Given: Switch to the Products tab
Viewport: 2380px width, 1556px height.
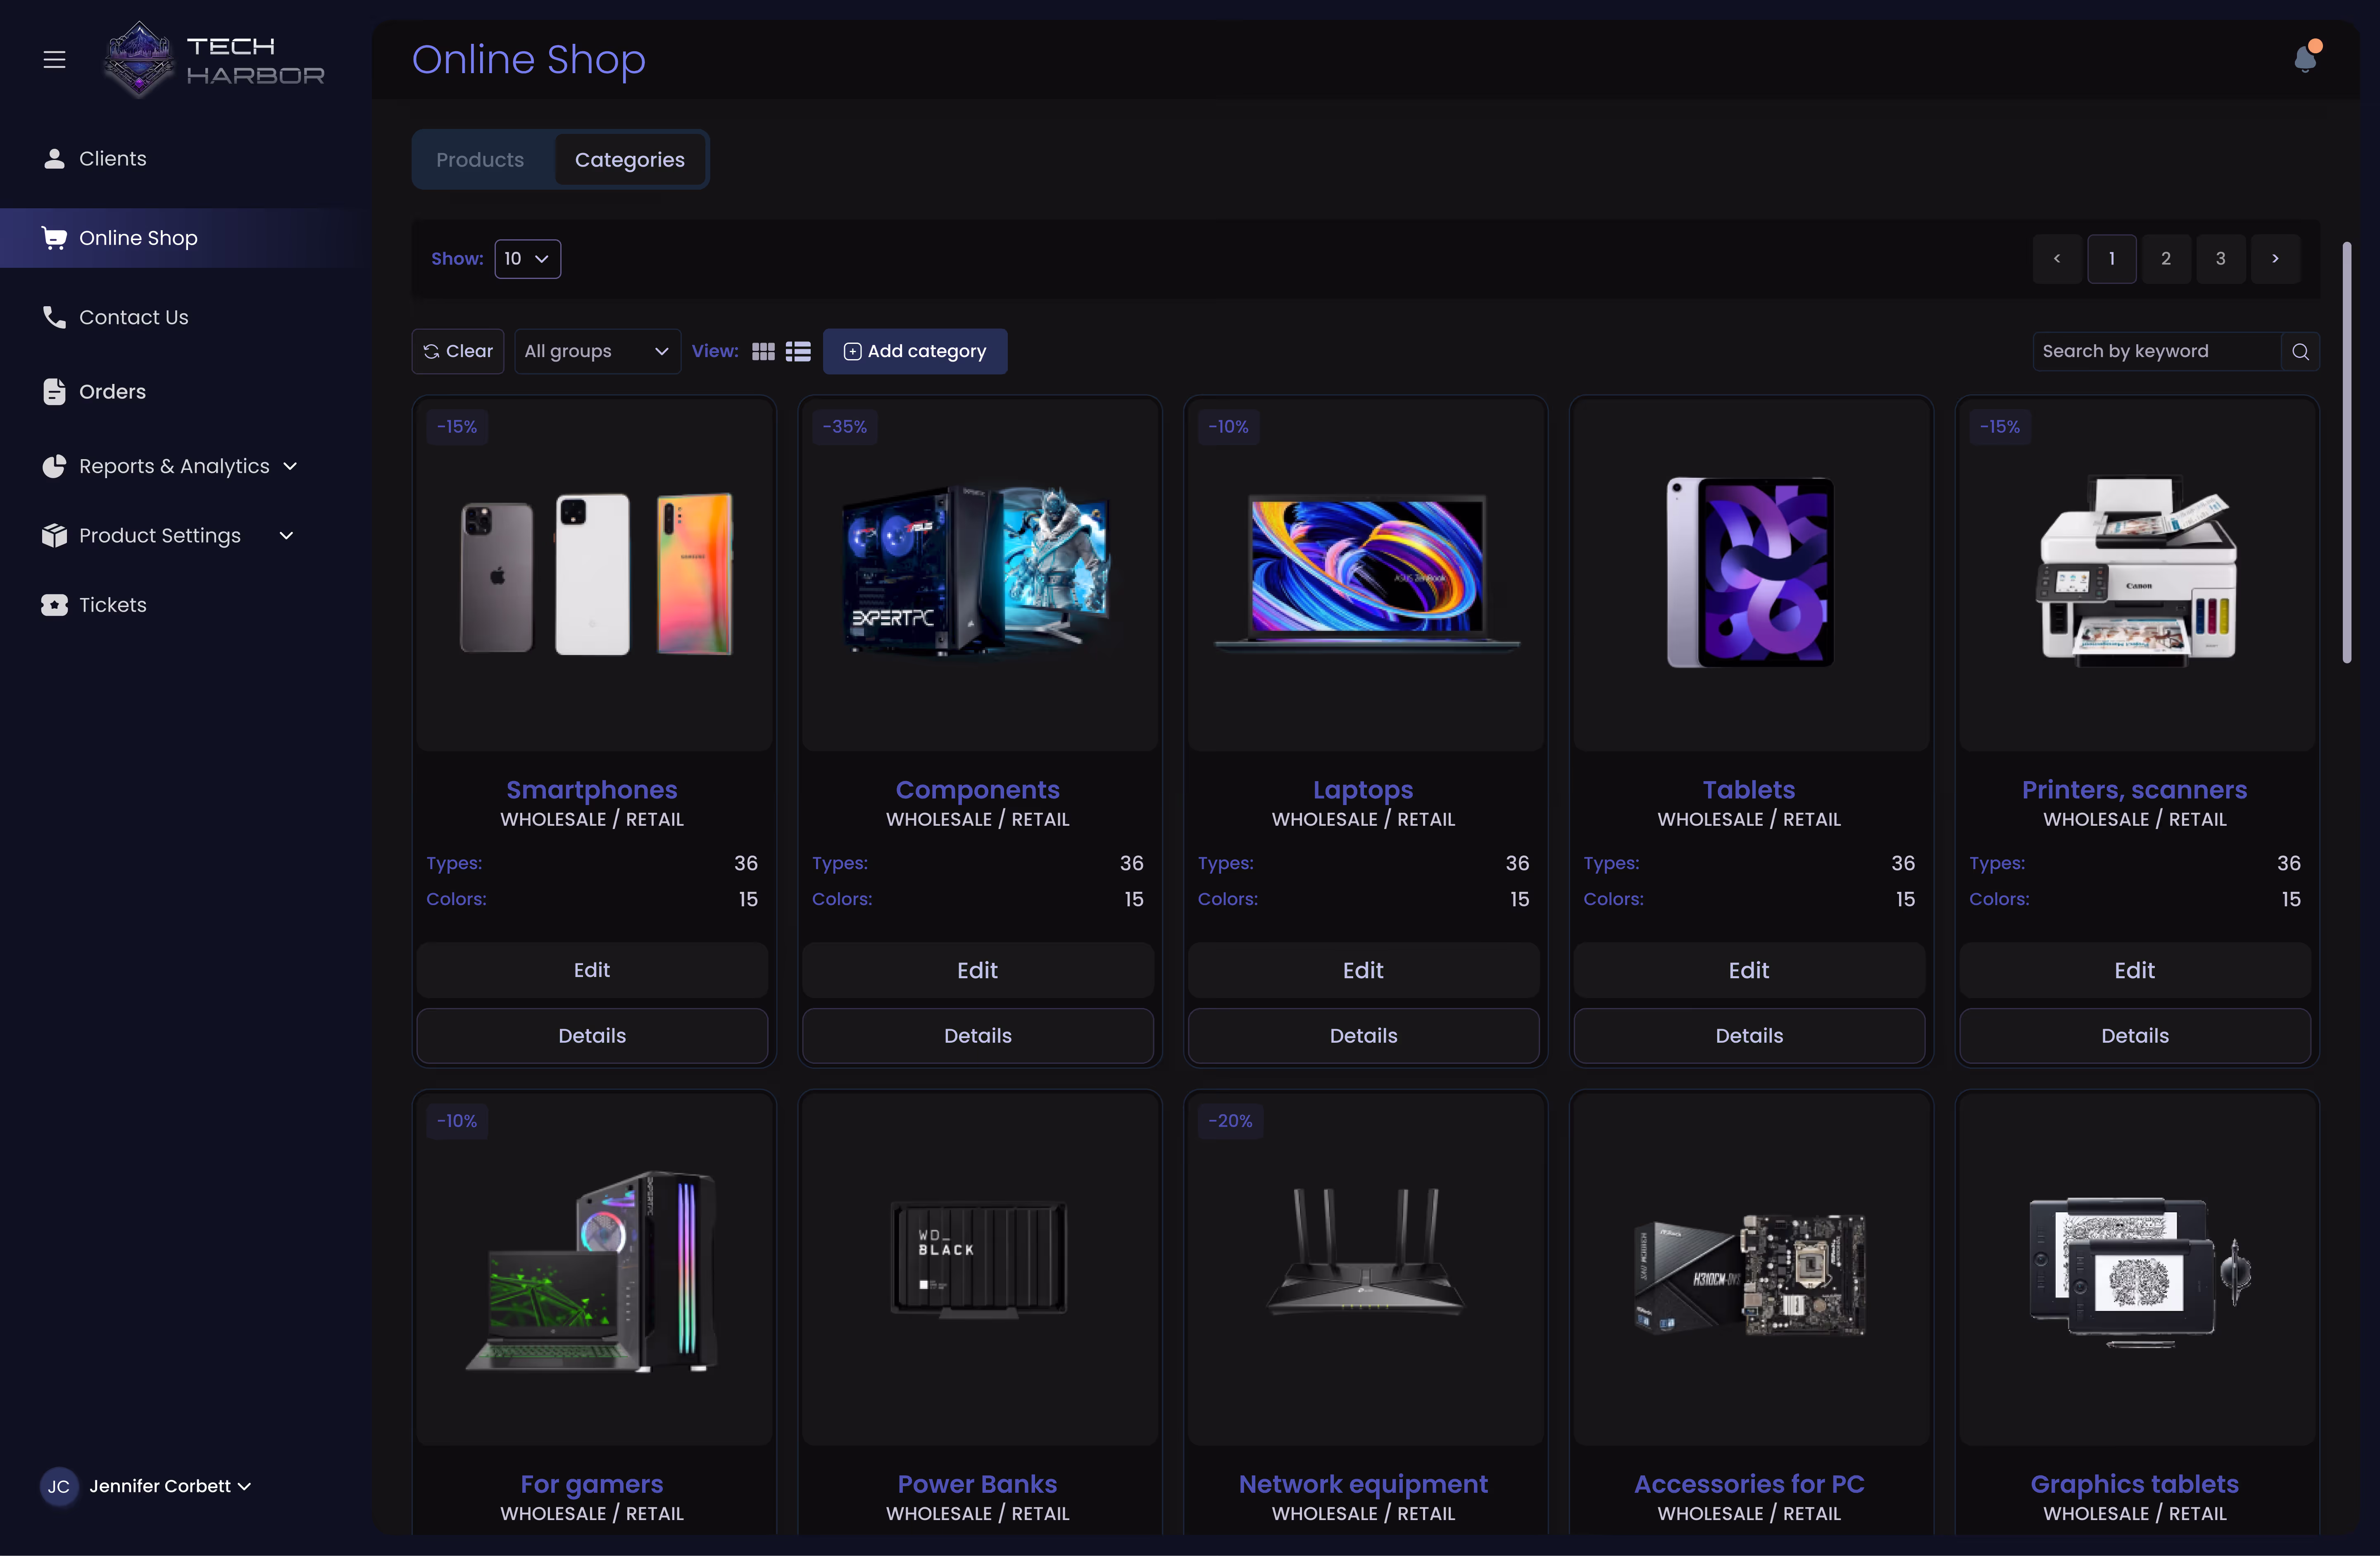Looking at the screenshot, I should point(480,160).
